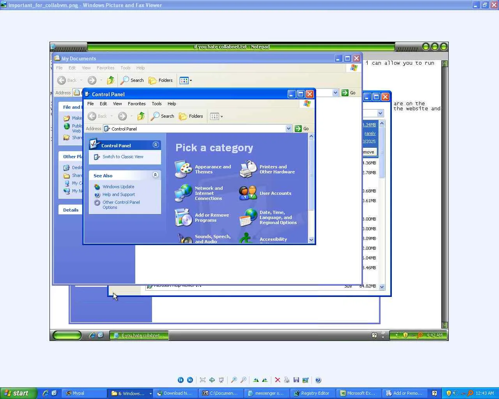Launch Internet Explorer from Quick Launch
The height and width of the screenshot is (399, 499).
[45, 393]
